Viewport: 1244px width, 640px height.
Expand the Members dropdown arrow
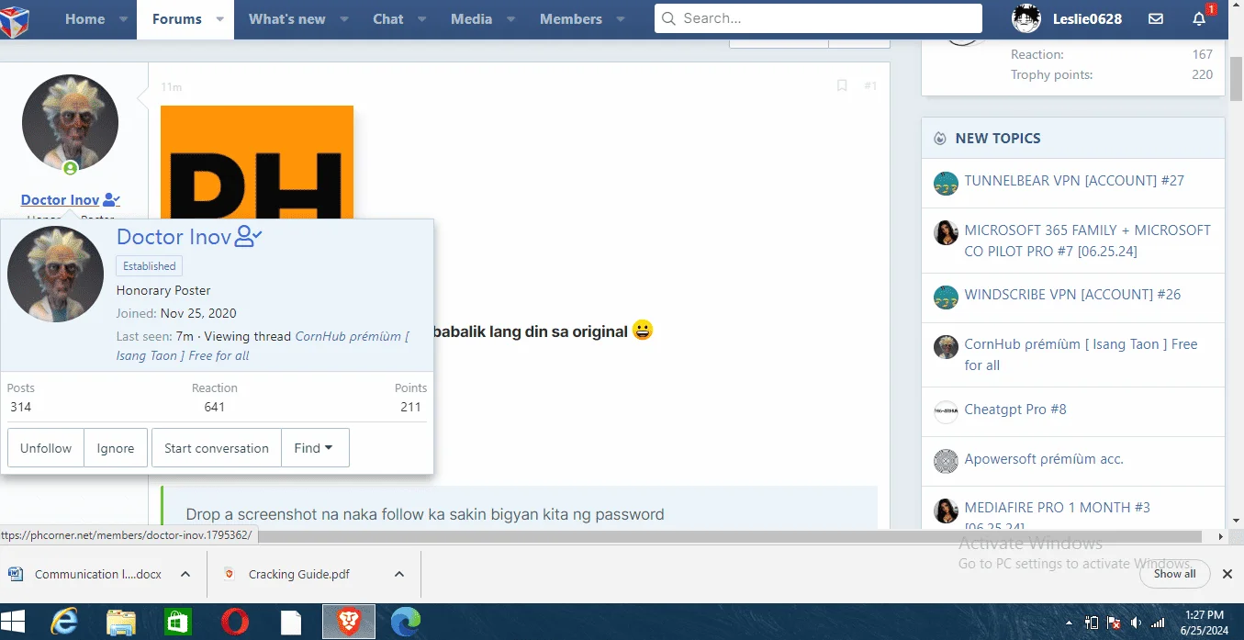[620, 19]
